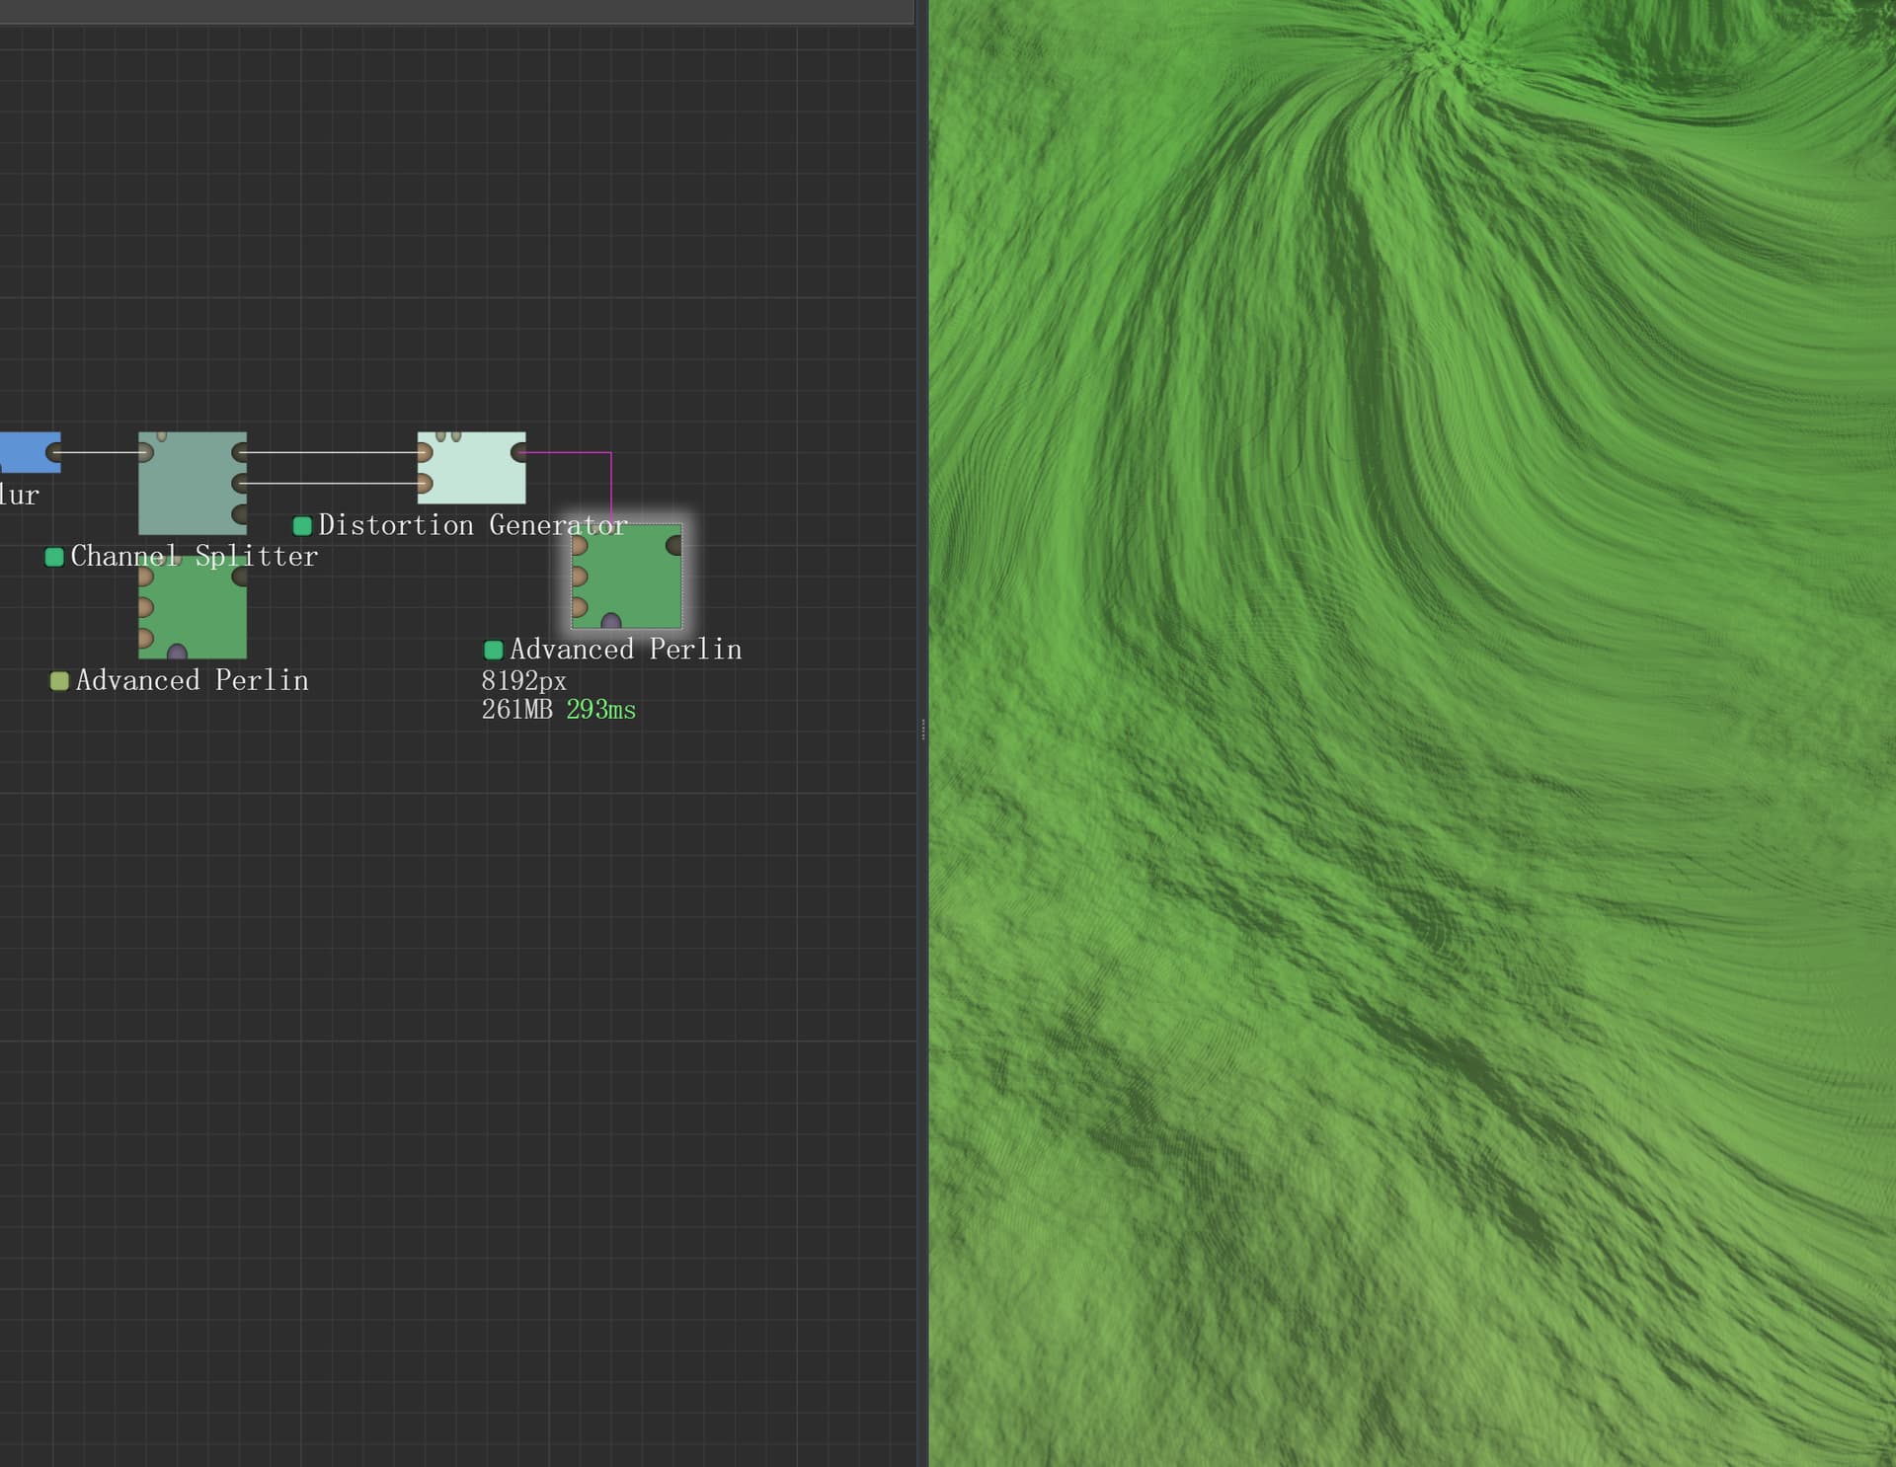Toggle status square of selected Advanced Perlin label

494,650
